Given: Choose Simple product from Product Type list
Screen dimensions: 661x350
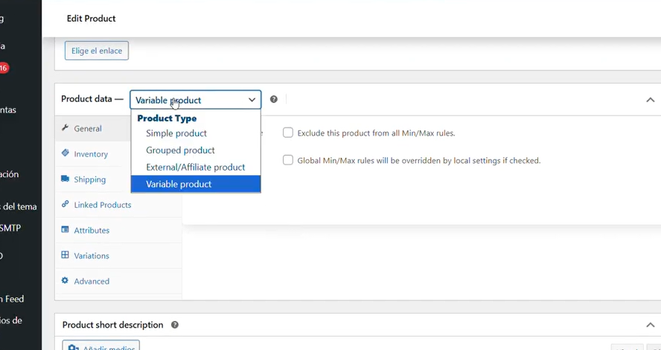Looking at the screenshot, I should [x=176, y=133].
